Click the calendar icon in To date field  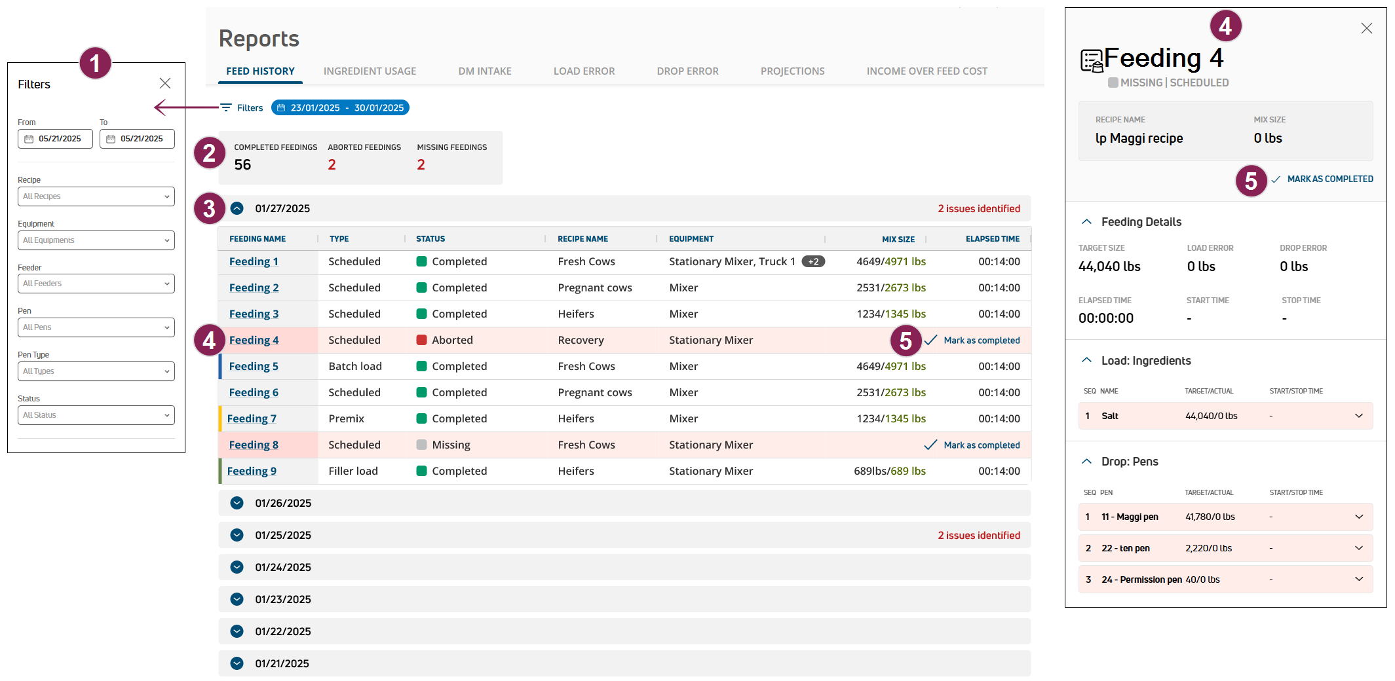[x=111, y=139]
